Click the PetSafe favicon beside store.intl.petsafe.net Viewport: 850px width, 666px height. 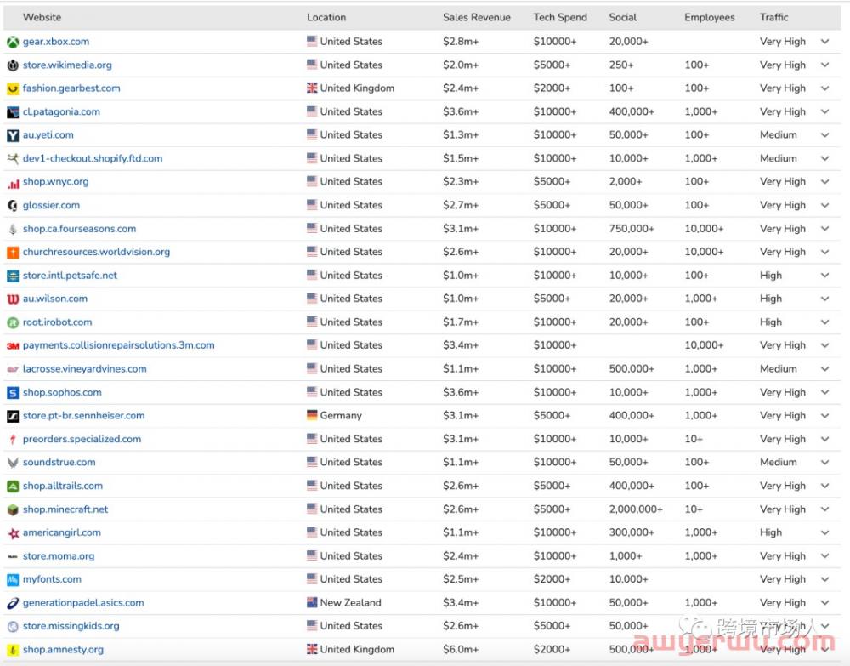[x=13, y=276]
